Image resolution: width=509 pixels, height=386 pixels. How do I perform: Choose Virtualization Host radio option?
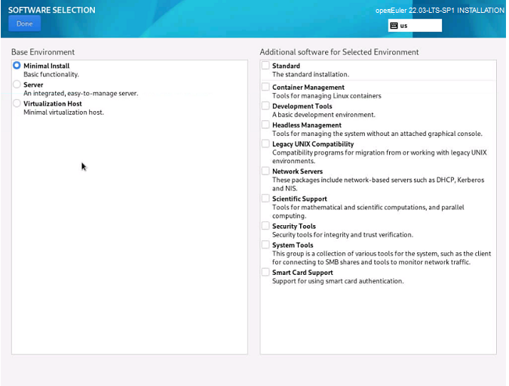[x=17, y=103]
